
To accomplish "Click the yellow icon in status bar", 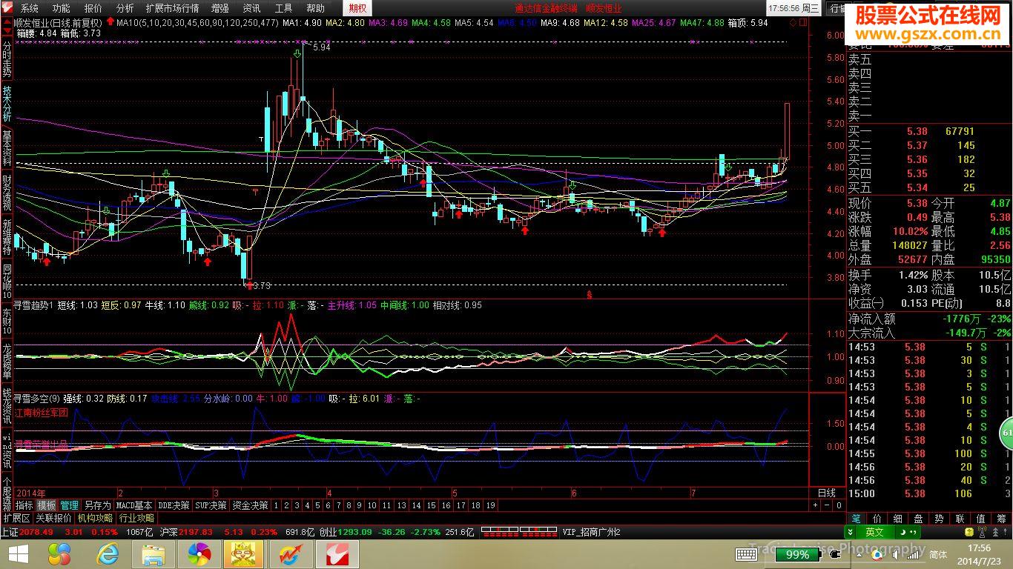I will click(968, 532).
